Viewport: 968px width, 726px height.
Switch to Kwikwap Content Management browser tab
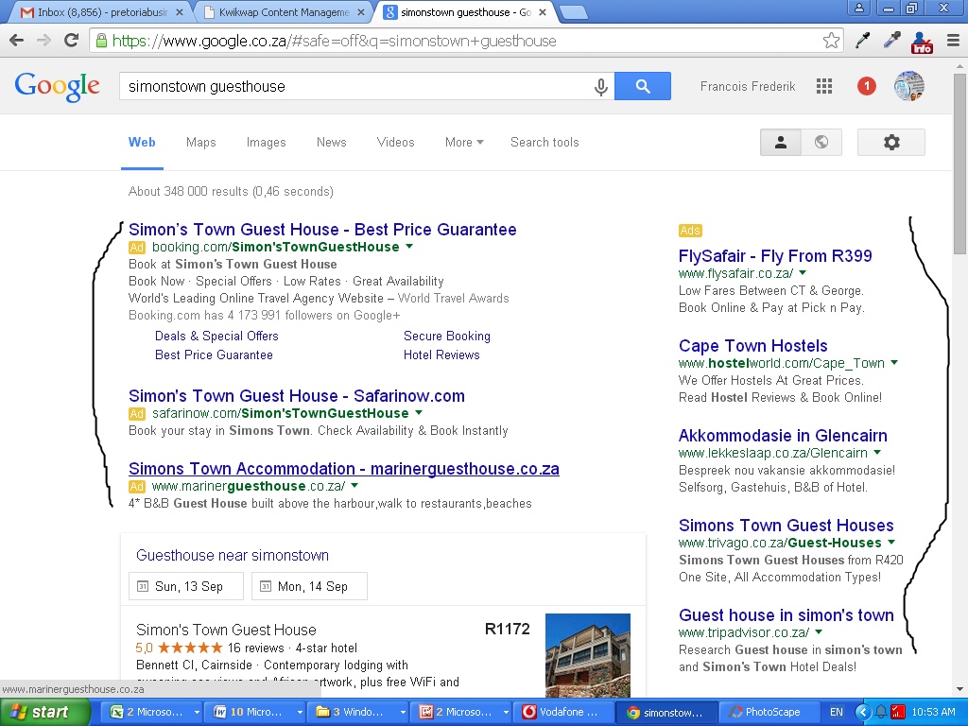pyautogui.click(x=285, y=12)
